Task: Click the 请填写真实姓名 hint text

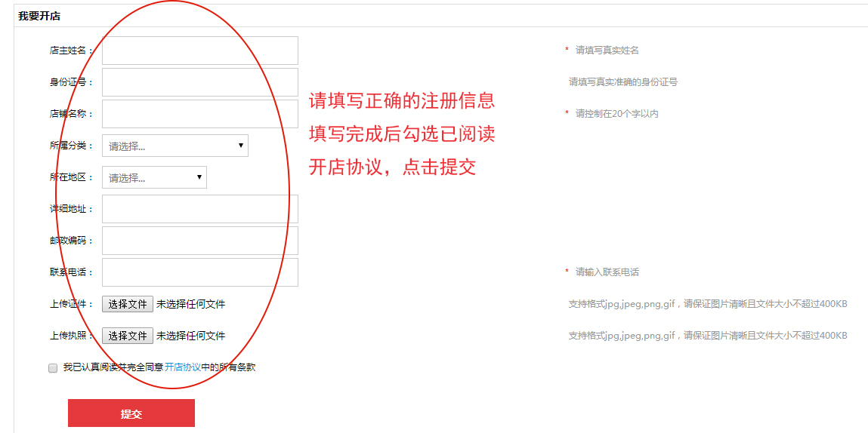Action: coord(607,51)
